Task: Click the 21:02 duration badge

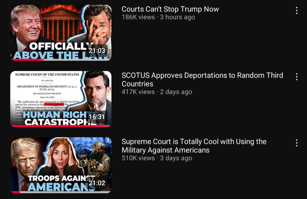Action: pyautogui.click(x=97, y=183)
